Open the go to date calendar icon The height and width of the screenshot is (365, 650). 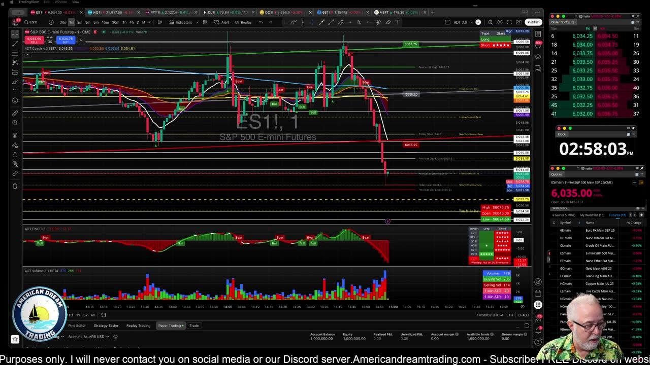(103, 315)
